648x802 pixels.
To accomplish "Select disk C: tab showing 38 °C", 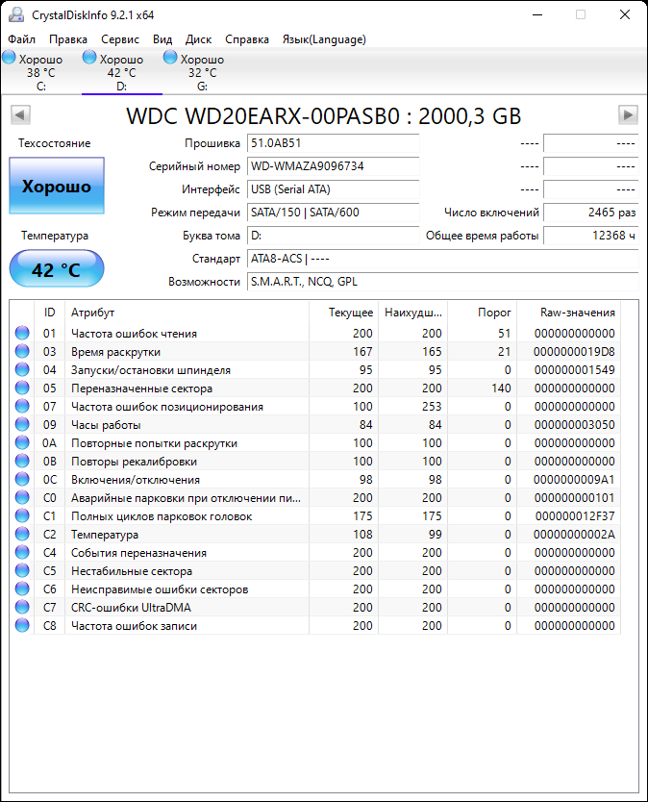I will click(41, 71).
